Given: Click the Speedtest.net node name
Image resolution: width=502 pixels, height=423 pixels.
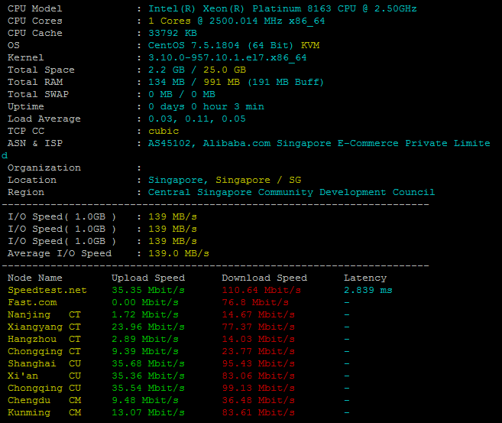Looking at the screenshot, I should click(47, 291).
